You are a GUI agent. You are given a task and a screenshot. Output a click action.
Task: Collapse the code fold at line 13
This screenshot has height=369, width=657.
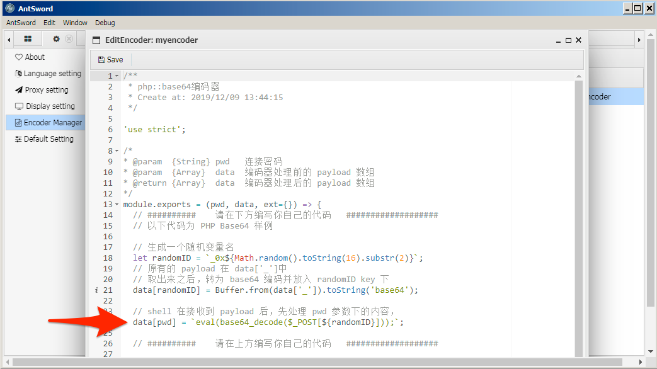117,205
